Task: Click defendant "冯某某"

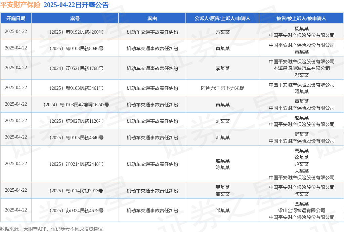Action: coord(302,75)
